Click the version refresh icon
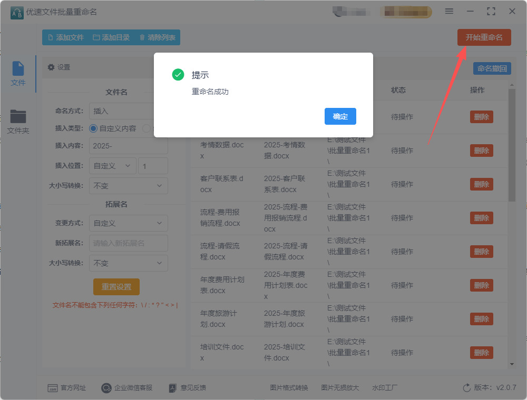This screenshot has width=527, height=400. (467, 388)
